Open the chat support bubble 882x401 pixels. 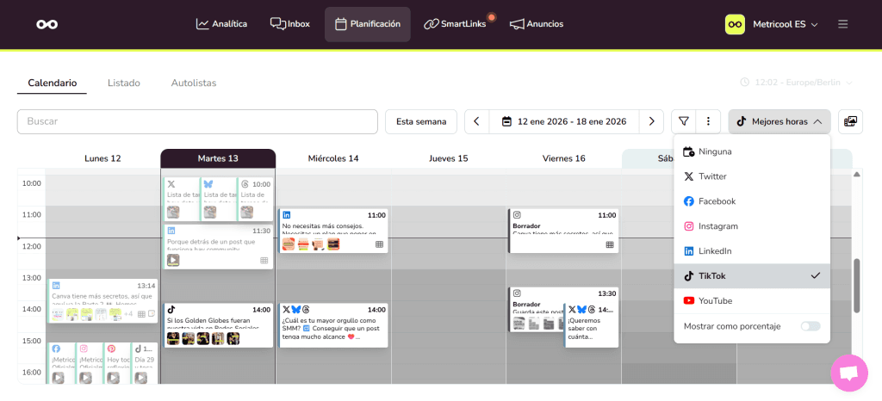coord(848,373)
